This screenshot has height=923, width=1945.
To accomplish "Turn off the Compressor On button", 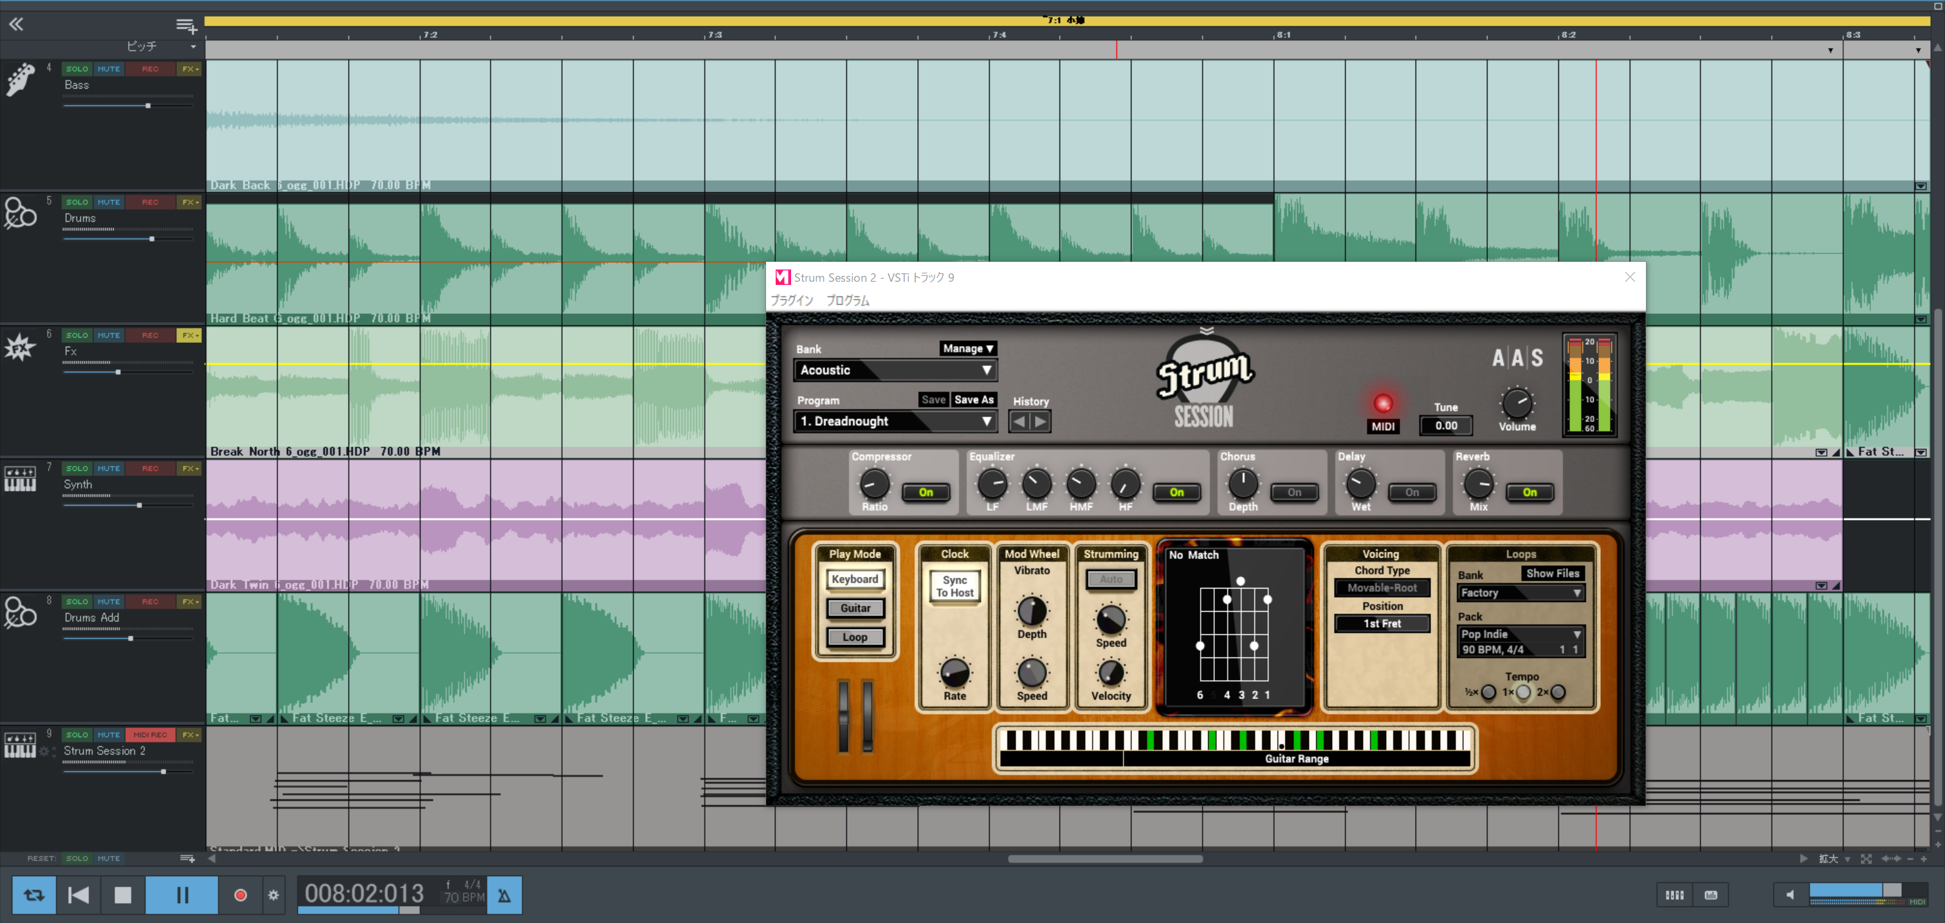I will [926, 493].
